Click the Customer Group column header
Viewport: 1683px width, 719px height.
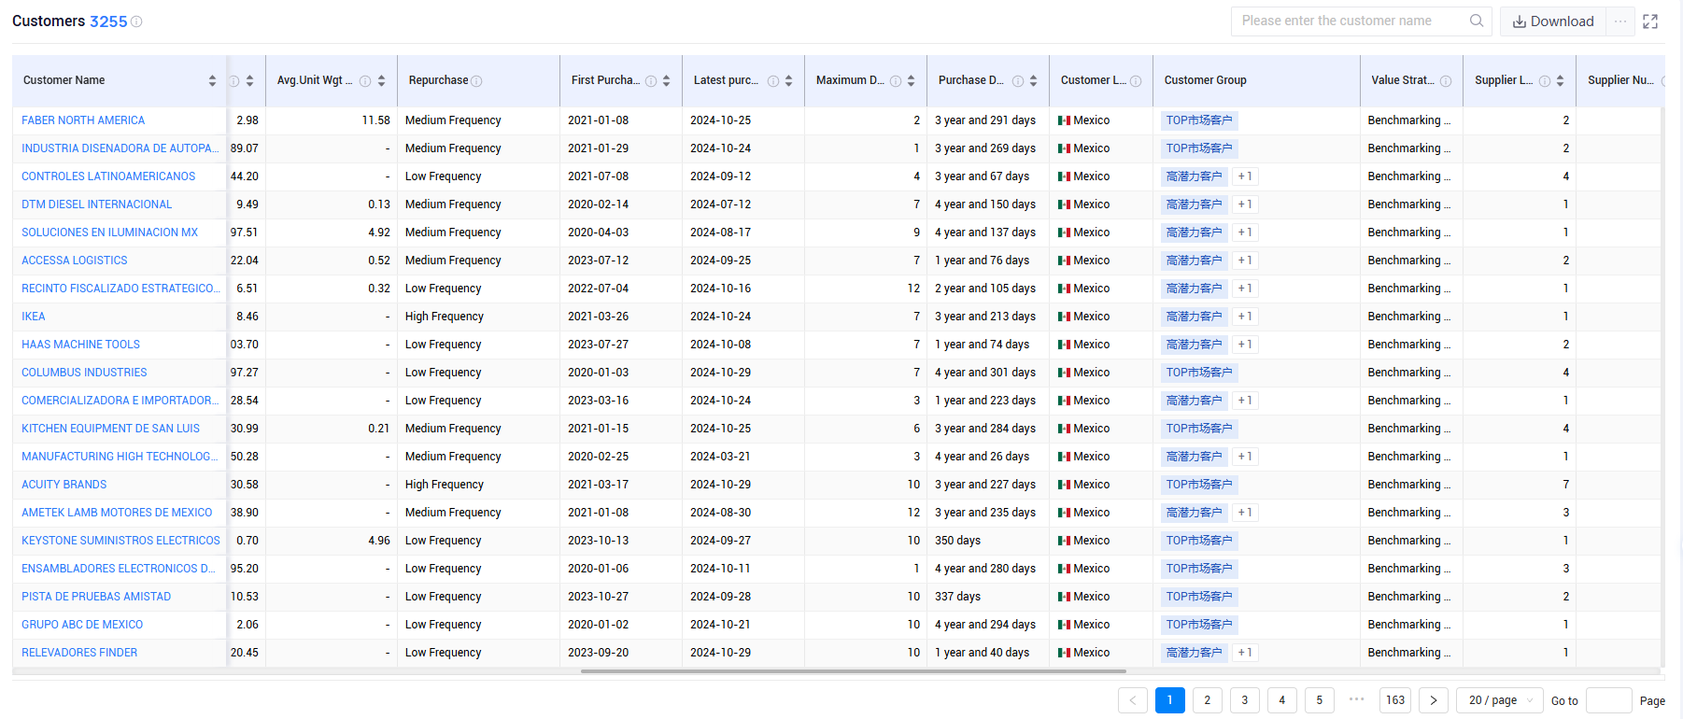tap(1205, 80)
